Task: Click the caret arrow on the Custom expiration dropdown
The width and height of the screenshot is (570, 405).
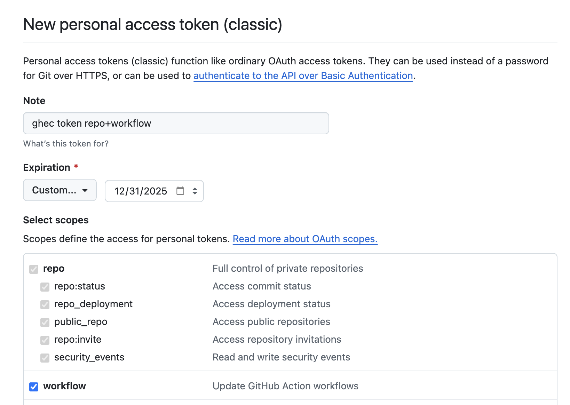Action: [x=85, y=190]
